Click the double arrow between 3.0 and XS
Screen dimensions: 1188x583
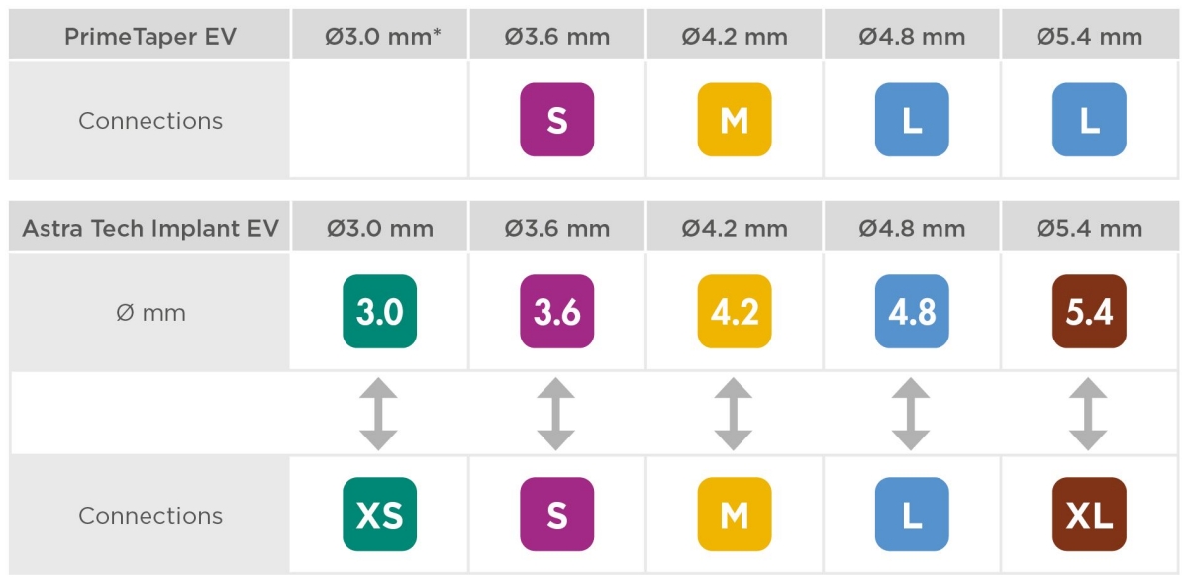(379, 414)
